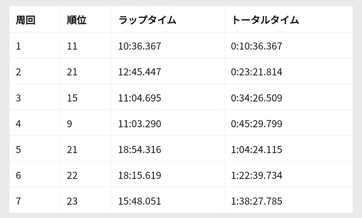
Task: Click the 順位 column header
Action: click(77, 20)
